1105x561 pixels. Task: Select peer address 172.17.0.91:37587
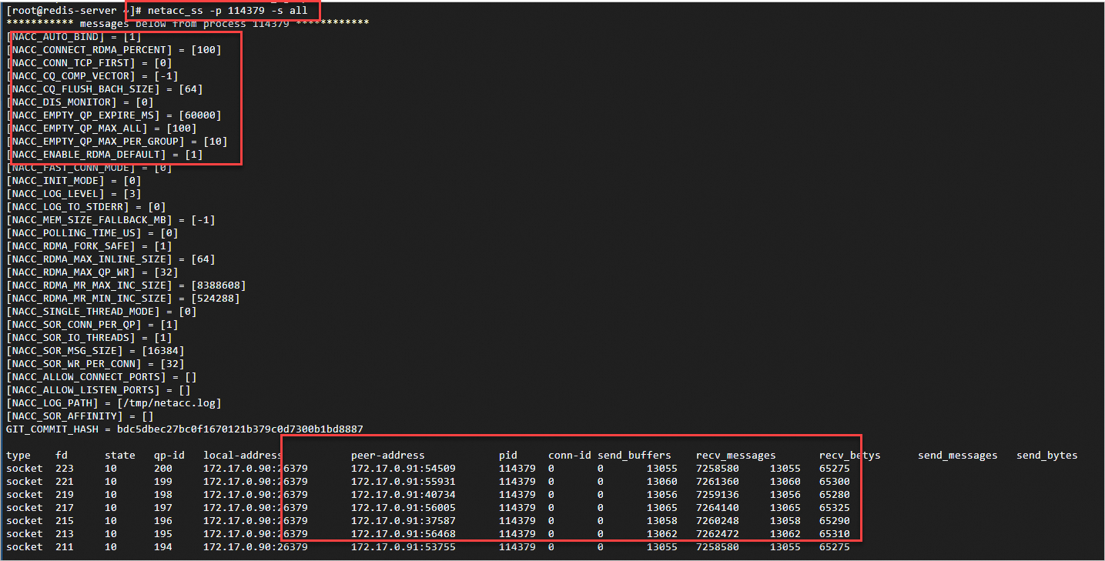pos(403,521)
